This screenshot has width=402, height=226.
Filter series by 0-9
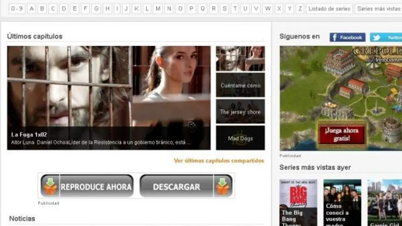click(17, 9)
